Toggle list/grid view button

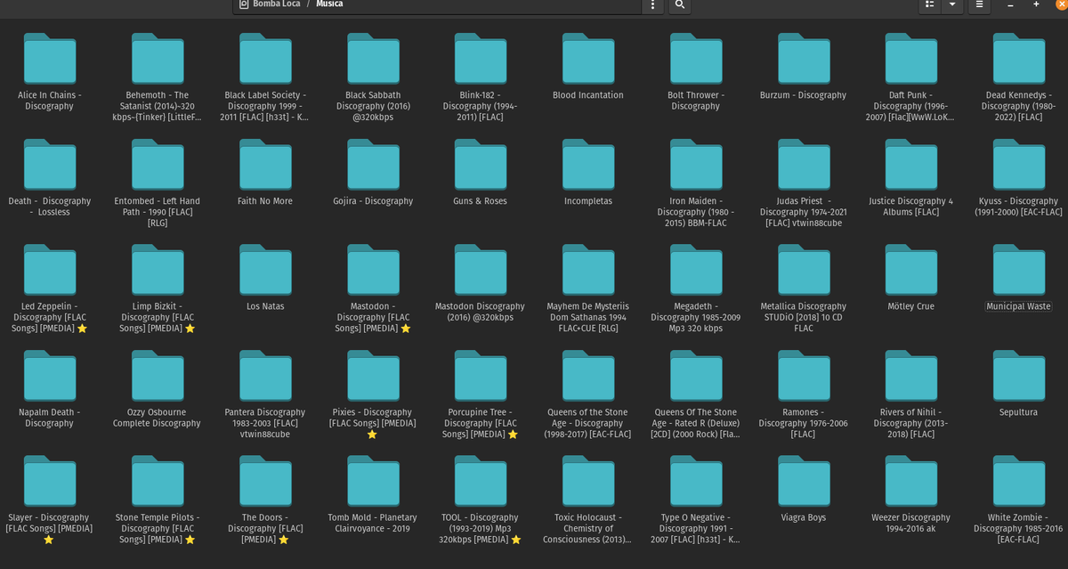coord(929,5)
